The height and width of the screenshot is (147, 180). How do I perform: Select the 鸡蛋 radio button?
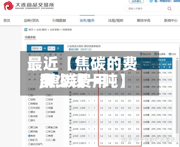click(x=47, y=108)
